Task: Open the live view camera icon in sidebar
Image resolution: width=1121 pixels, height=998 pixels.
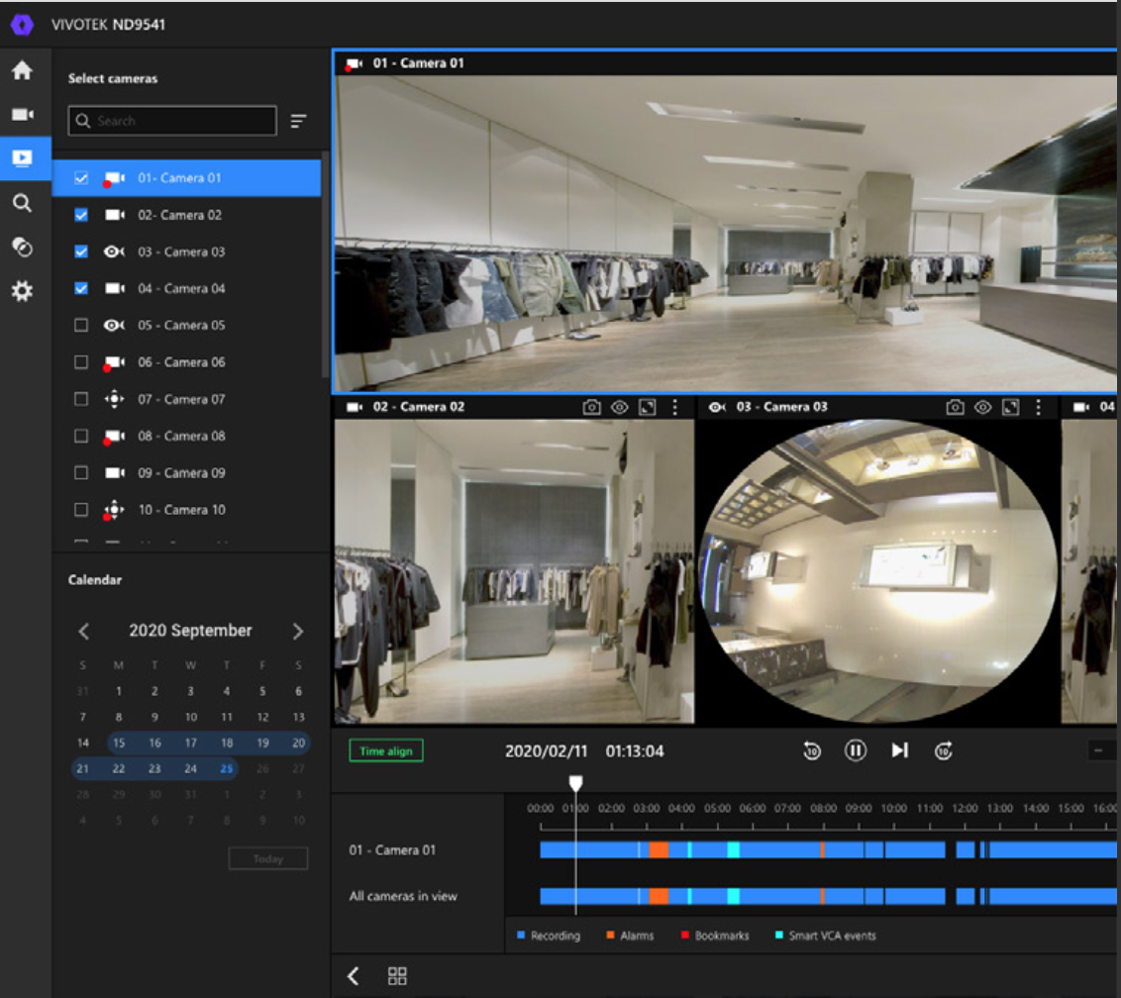Action: [x=22, y=115]
